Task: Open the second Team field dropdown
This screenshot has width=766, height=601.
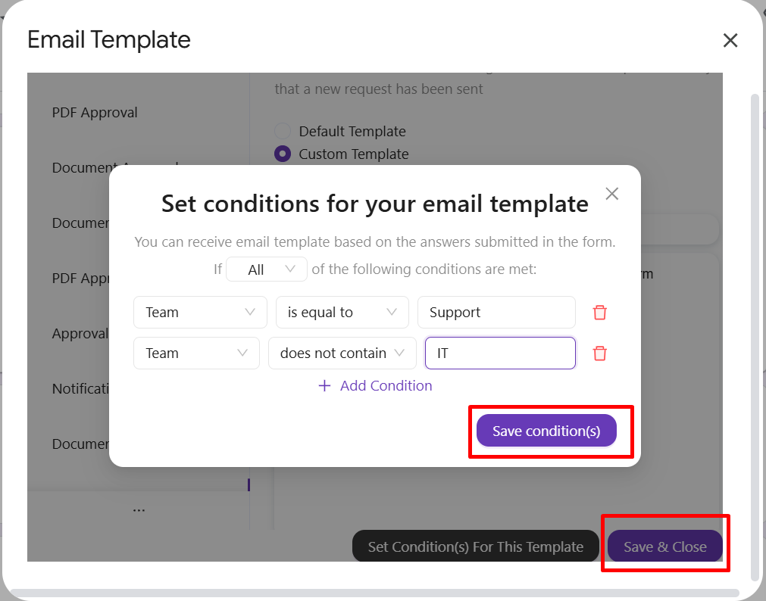Action: tap(196, 353)
